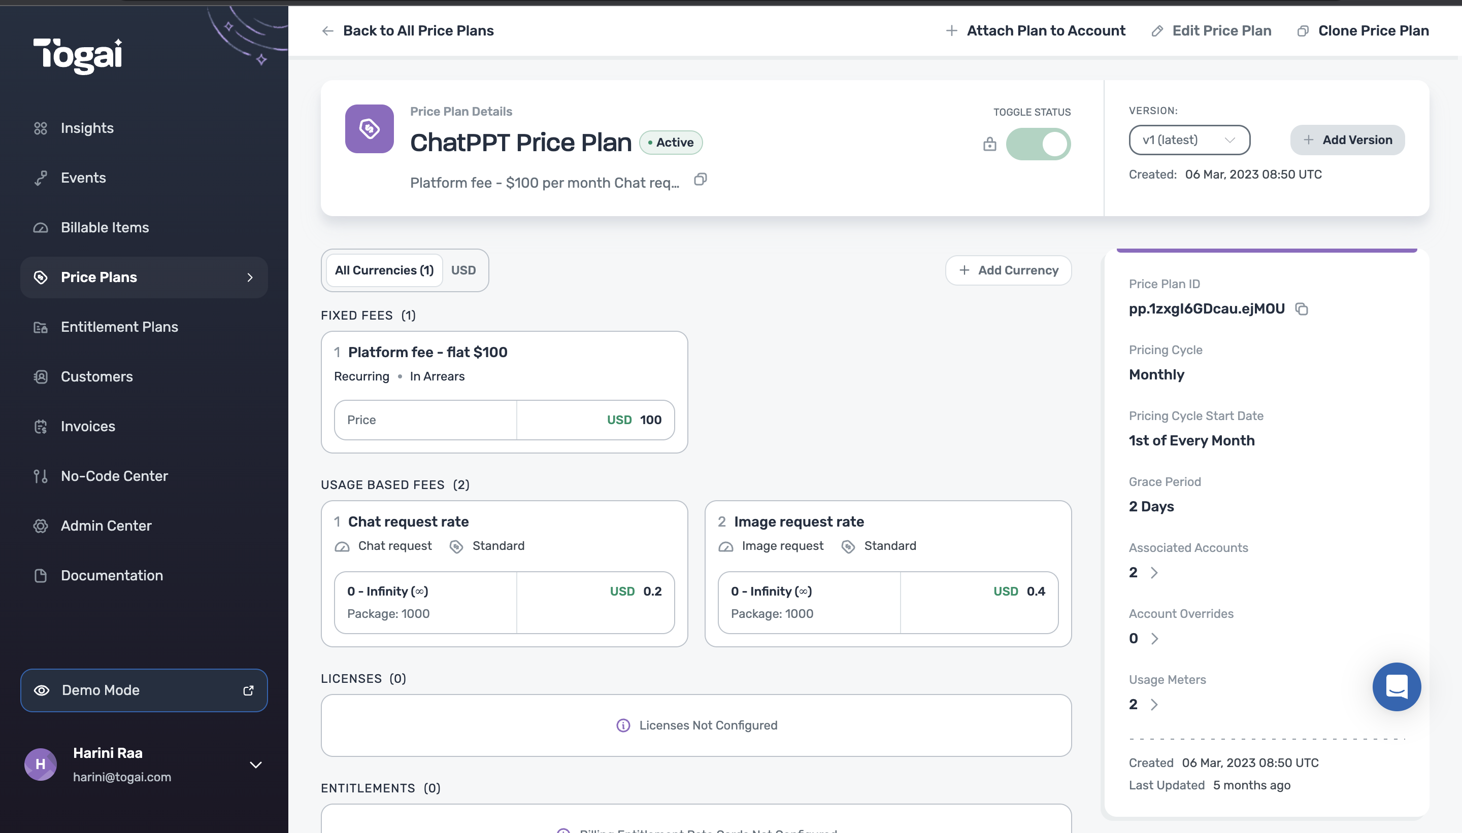Click the Admin Center gear icon
This screenshot has width=1462, height=833.
pos(40,526)
